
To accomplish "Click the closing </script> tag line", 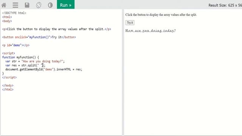I will [9, 77].
